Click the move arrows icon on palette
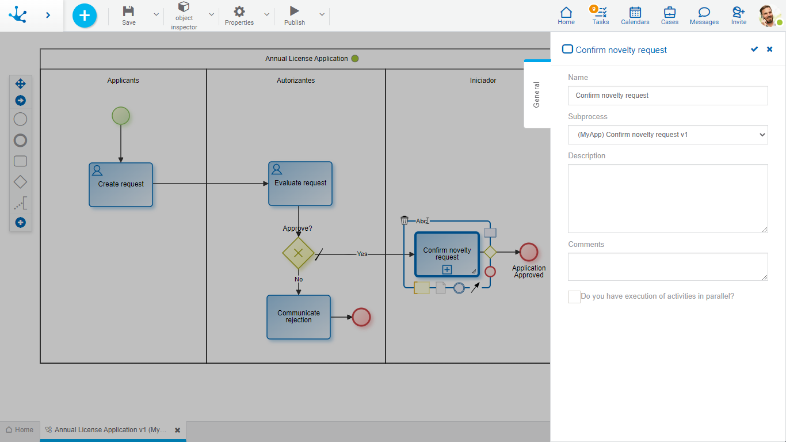This screenshot has height=442, width=786. 20,83
